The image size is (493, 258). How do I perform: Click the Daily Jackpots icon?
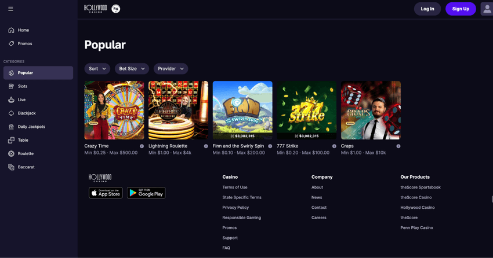12,127
